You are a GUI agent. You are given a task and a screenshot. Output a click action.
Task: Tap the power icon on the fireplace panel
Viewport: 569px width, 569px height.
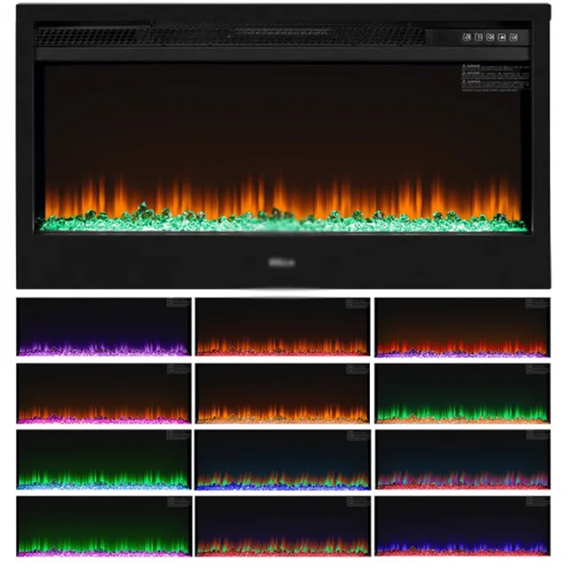point(514,37)
